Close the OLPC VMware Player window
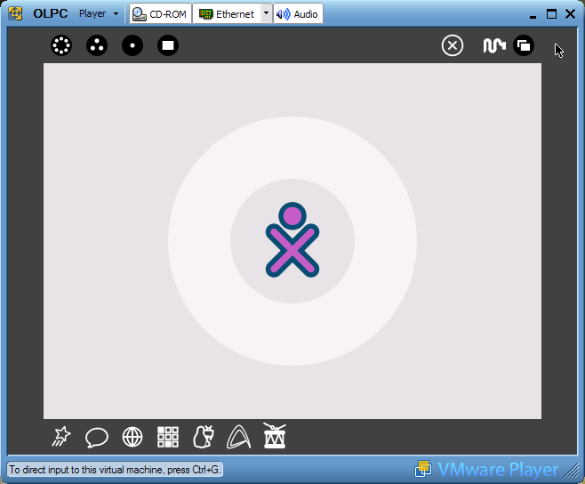This screenshot has height=484, width=585. (x=570, y=14)
